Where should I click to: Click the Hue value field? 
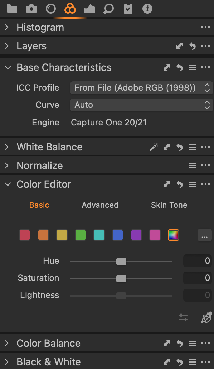pos(198,261)
